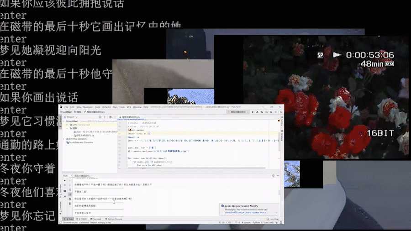Expand the External Libraries node

click(64, 139)
